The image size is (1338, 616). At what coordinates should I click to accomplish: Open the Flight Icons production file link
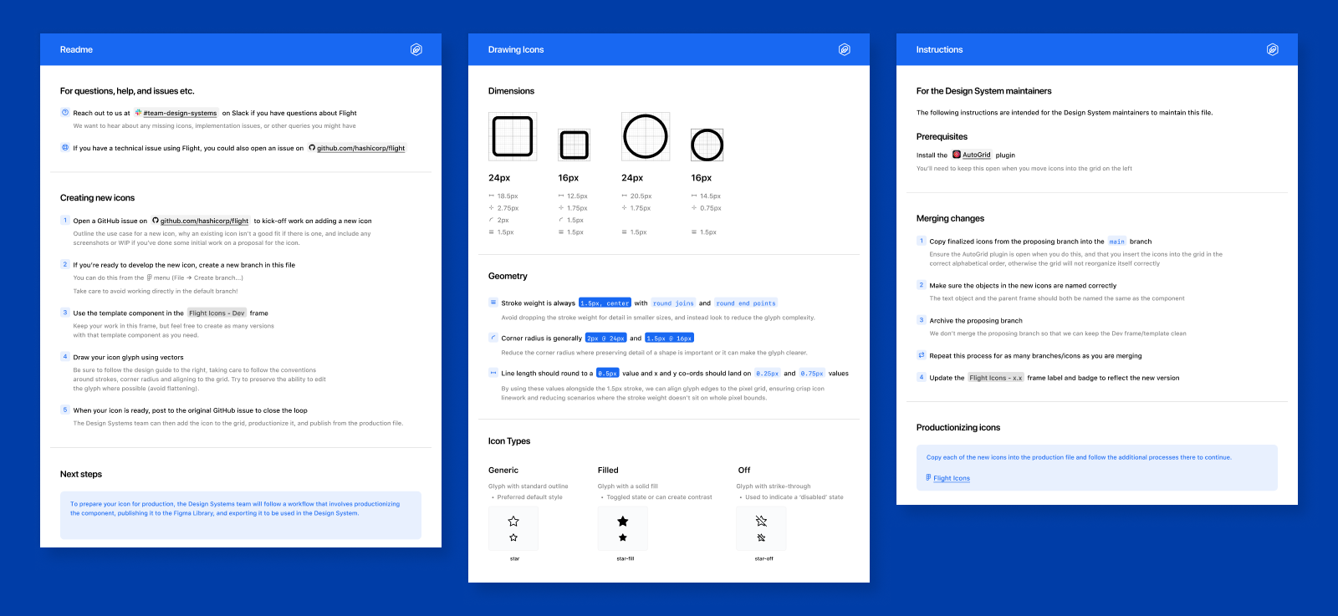[x=952, y=478]
